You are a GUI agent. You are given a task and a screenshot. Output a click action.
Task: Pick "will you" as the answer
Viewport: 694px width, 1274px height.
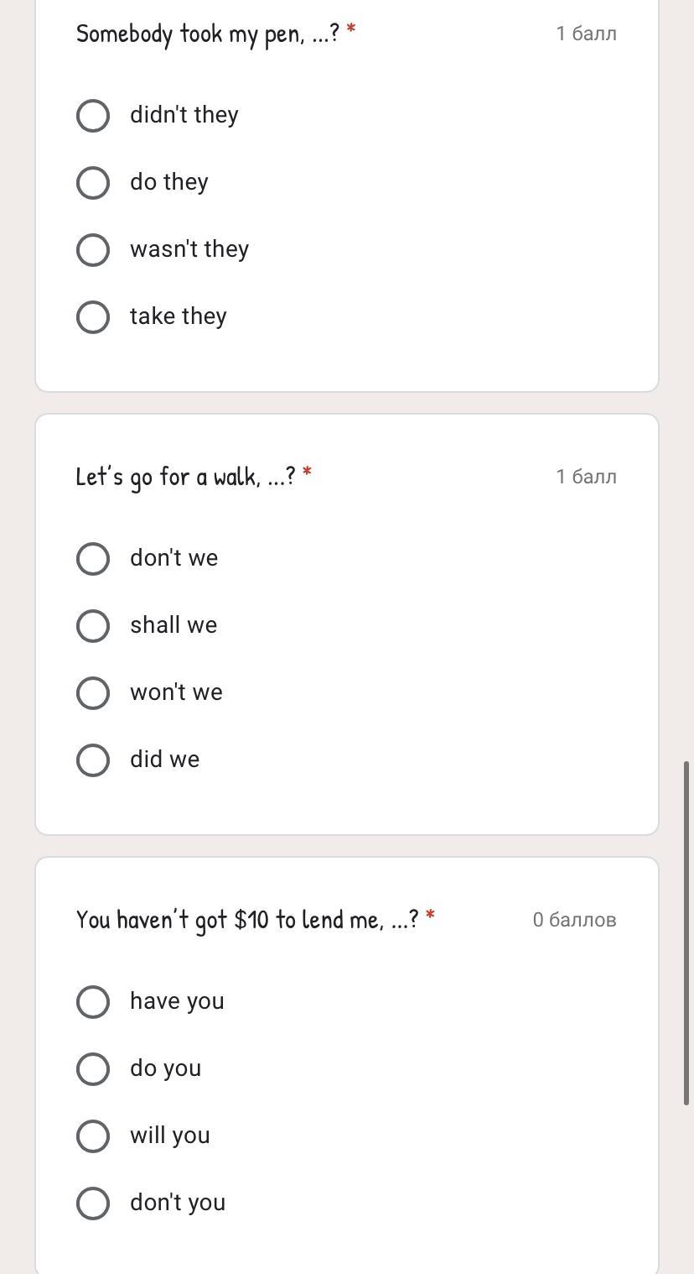pyautogui.click(x=93, y=1136)
